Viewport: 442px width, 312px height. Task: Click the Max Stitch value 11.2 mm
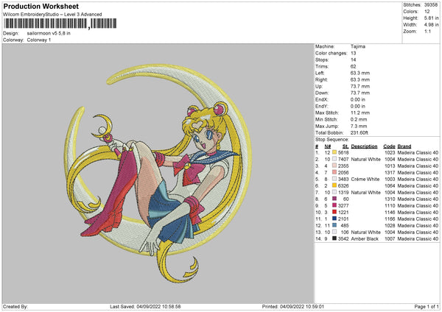pyautogui.click(x=360, y=113)
